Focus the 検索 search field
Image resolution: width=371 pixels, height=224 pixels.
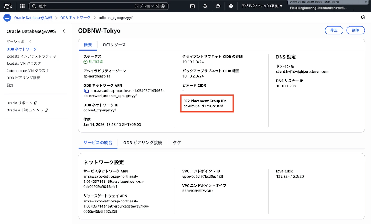[99, 6]
